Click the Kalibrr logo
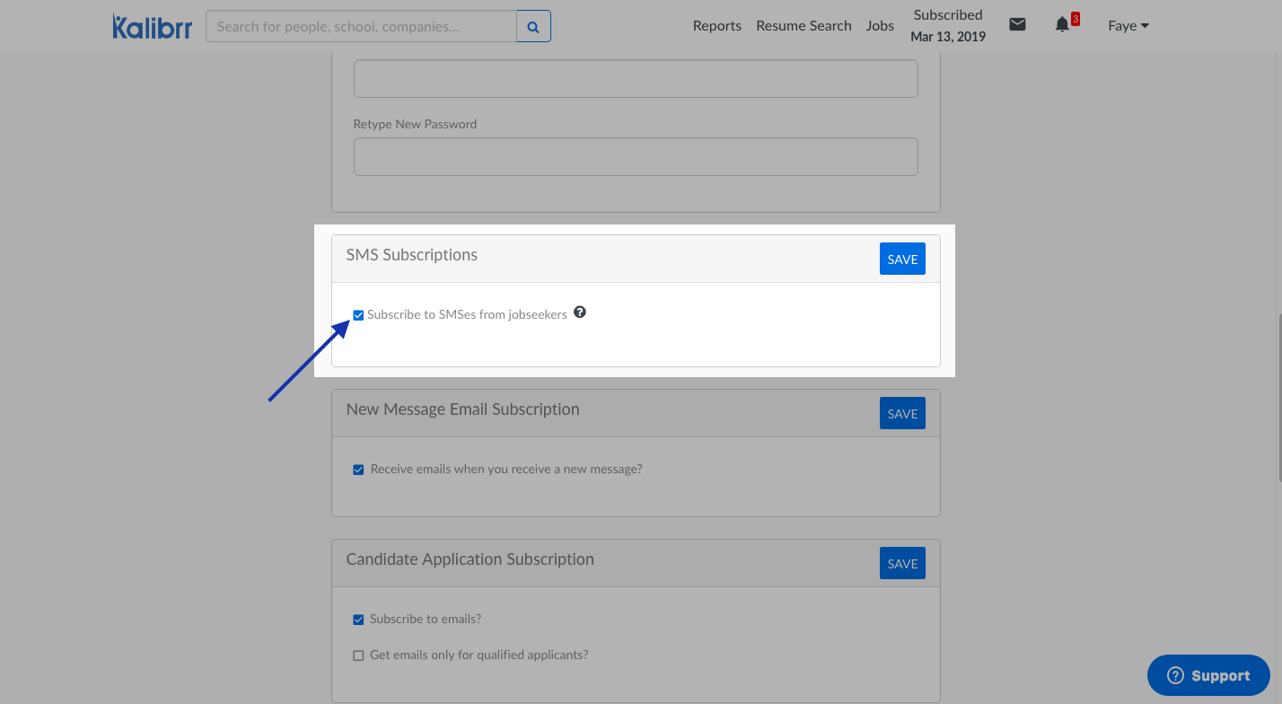Viewport: 1282px width, 704px height. [152, 26]
